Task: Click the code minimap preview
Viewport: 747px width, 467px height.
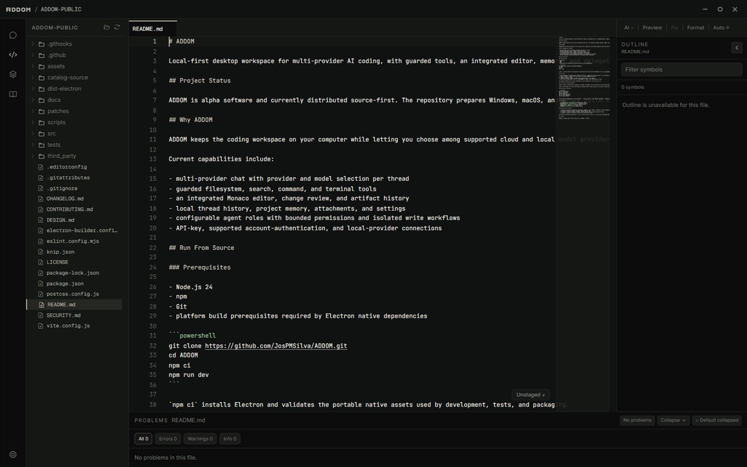Action: (x=583, y=77)
